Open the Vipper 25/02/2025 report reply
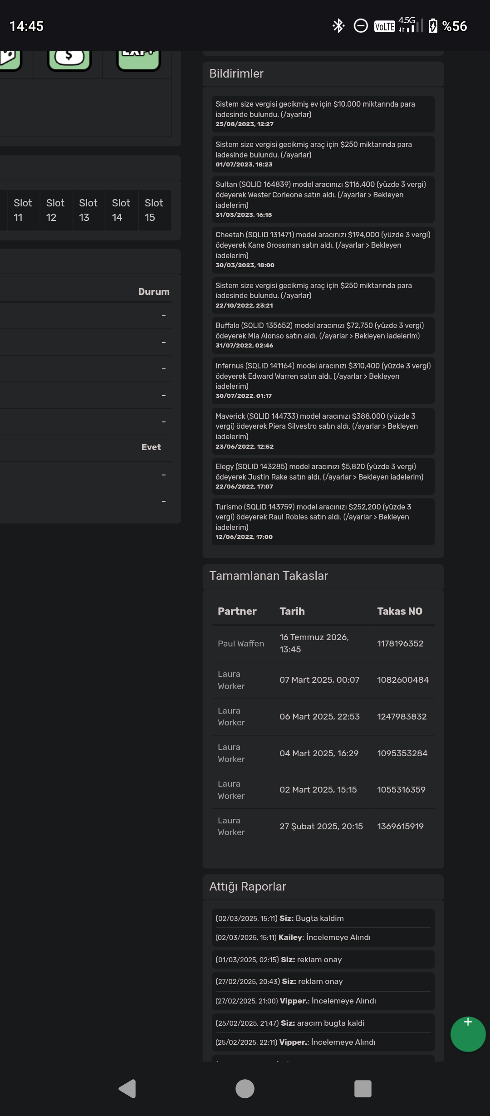The width and height of the screenshot is (490, 1116). [323, 1042]
